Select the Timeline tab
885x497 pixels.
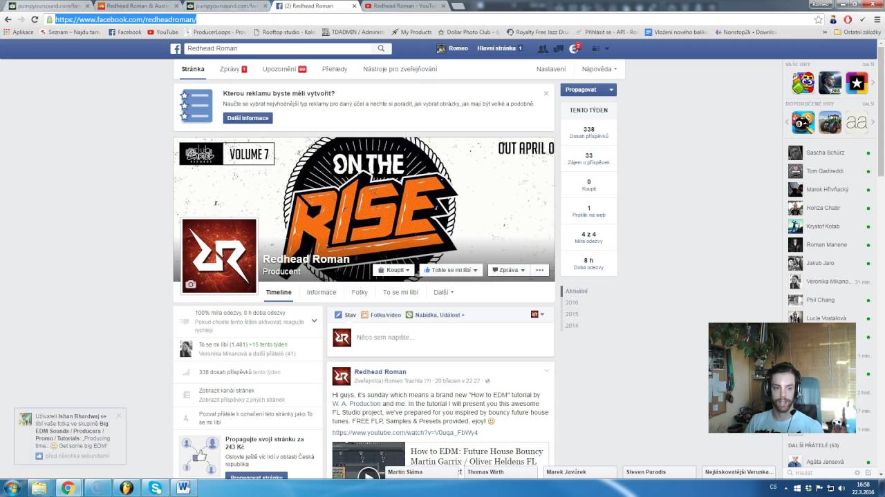click(279, 292)
